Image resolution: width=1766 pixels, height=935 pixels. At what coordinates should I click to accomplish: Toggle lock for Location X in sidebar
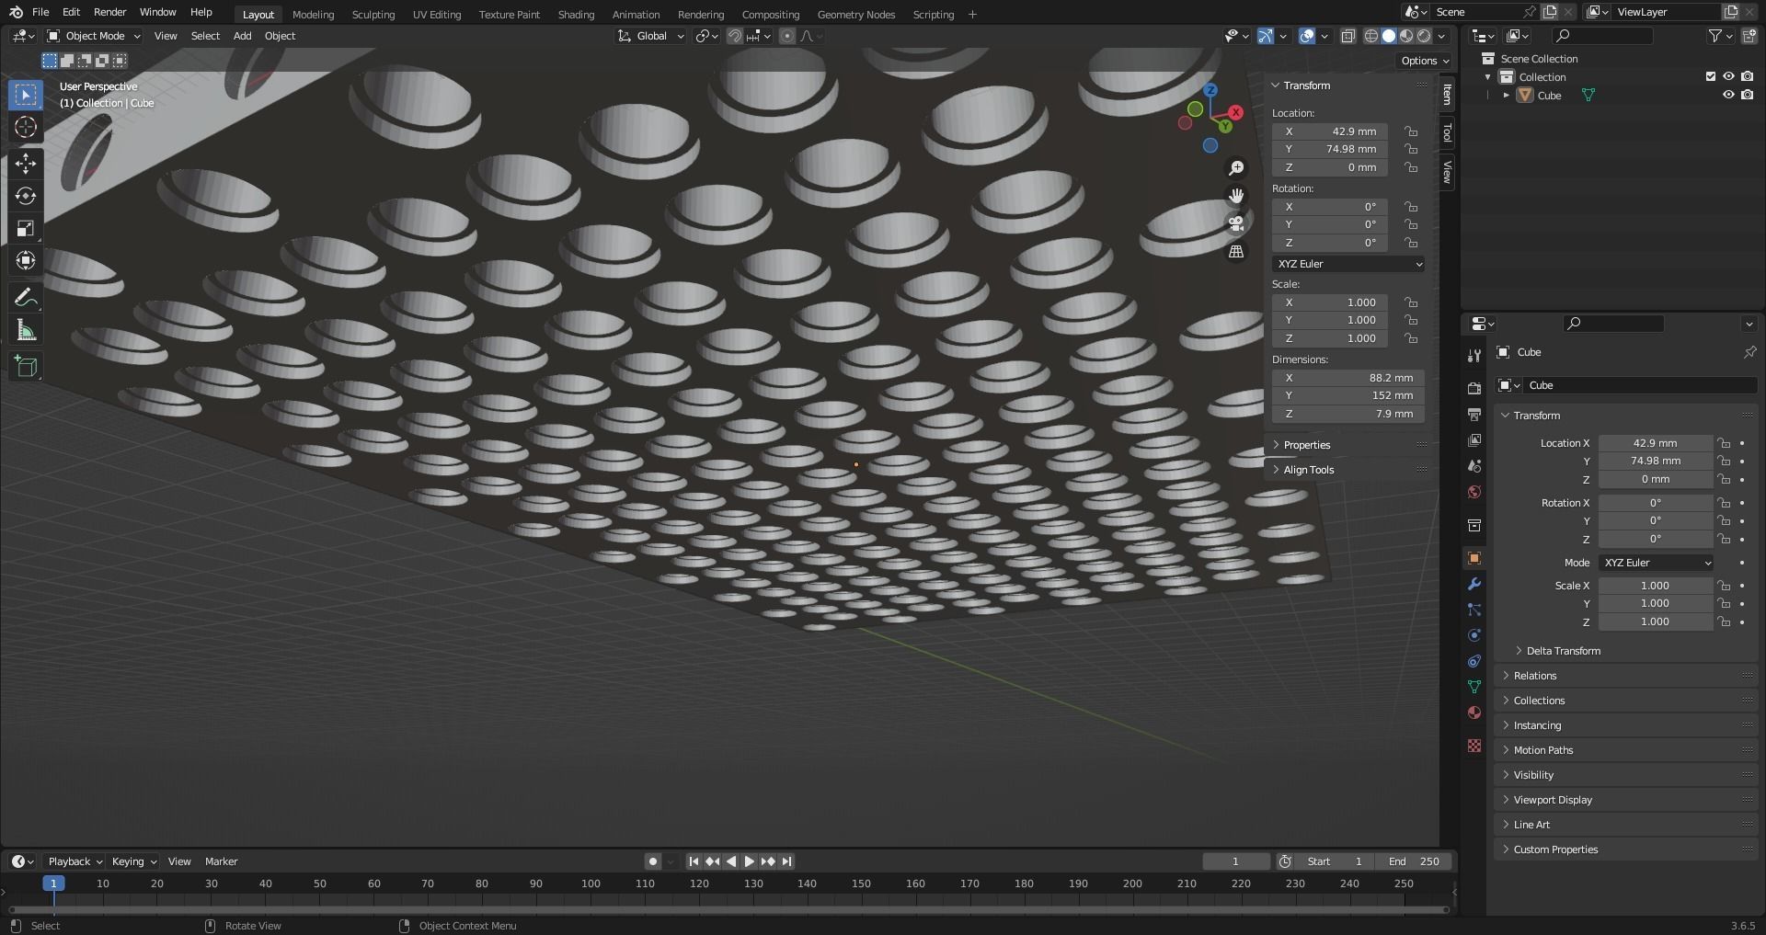pyautogui.click(x=1411, y=131)
